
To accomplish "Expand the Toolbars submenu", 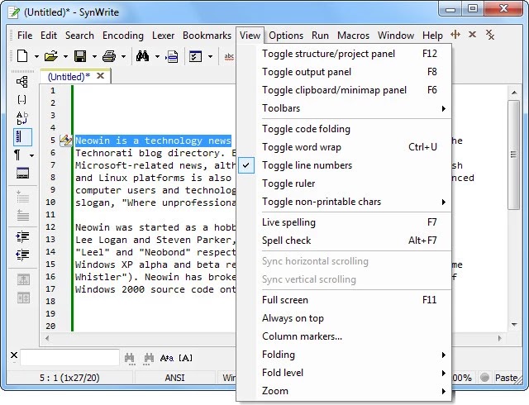I will point(344,108).
